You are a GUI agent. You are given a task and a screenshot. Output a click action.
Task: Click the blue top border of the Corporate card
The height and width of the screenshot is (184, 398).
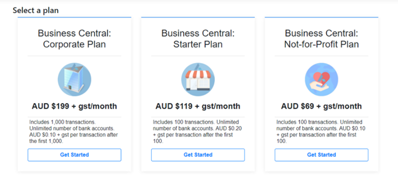point(74,17)
